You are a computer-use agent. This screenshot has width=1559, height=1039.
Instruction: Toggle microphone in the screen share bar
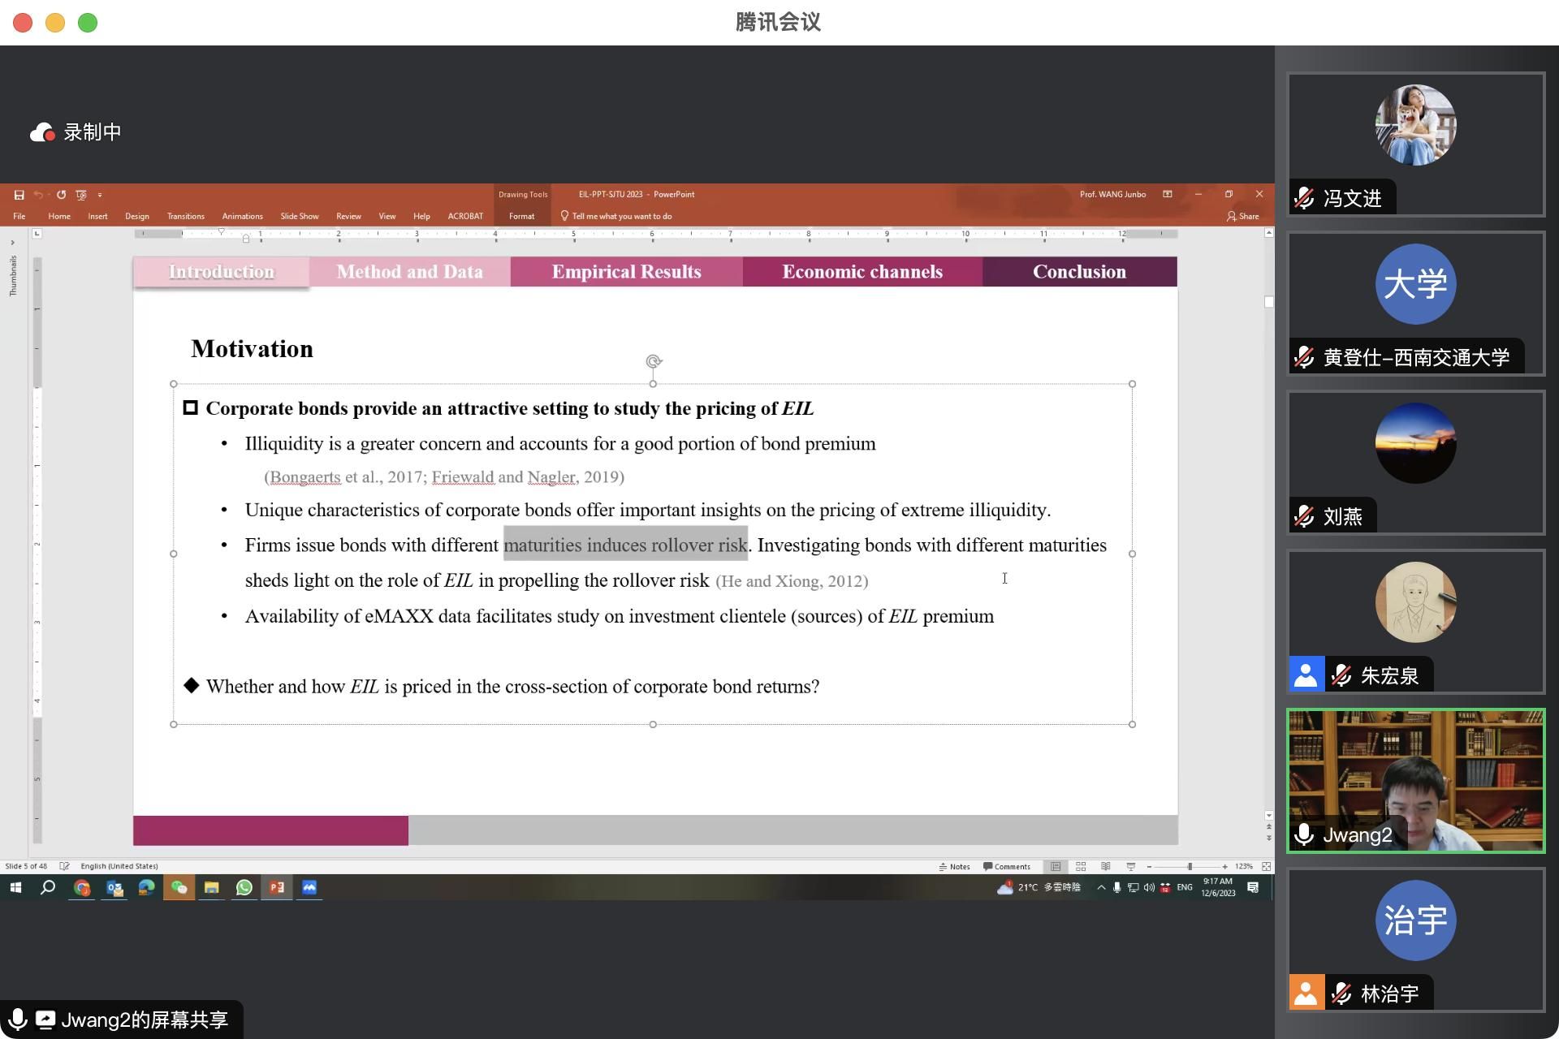[17, 1020]
